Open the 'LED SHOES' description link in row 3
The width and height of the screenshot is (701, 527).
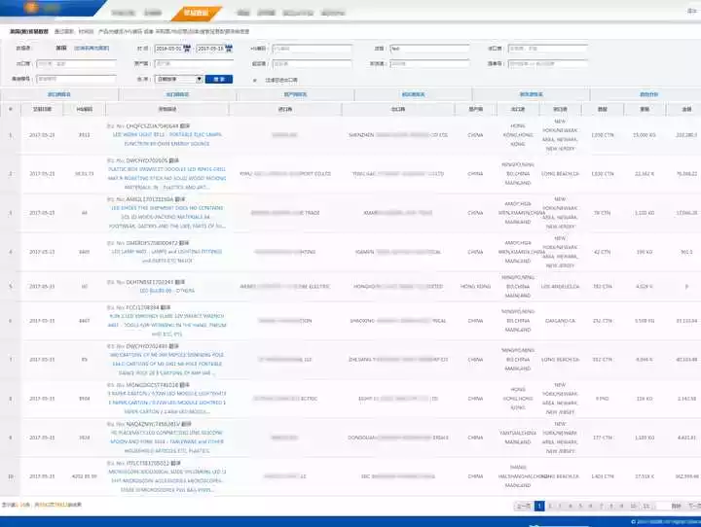(x=167, y=217)
